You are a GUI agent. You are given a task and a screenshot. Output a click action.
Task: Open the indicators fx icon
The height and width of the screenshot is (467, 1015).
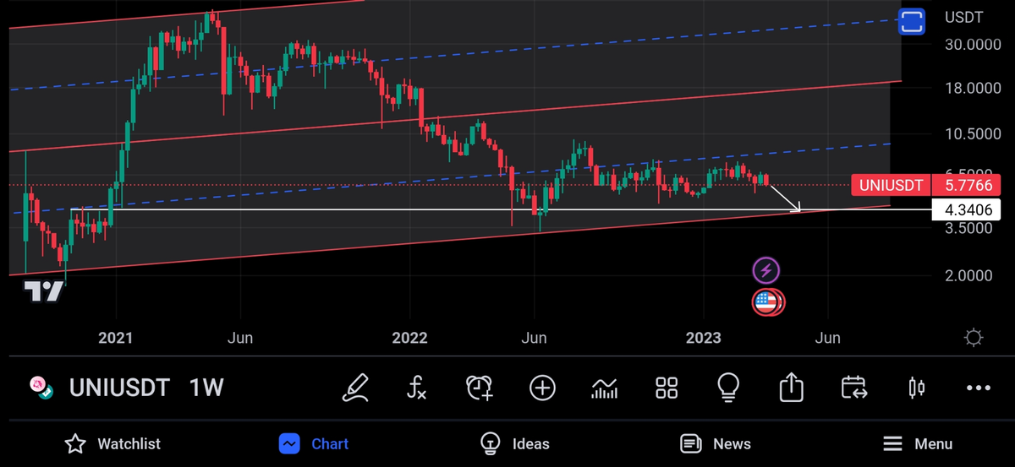pyautogui.click(x=417, y=388)
